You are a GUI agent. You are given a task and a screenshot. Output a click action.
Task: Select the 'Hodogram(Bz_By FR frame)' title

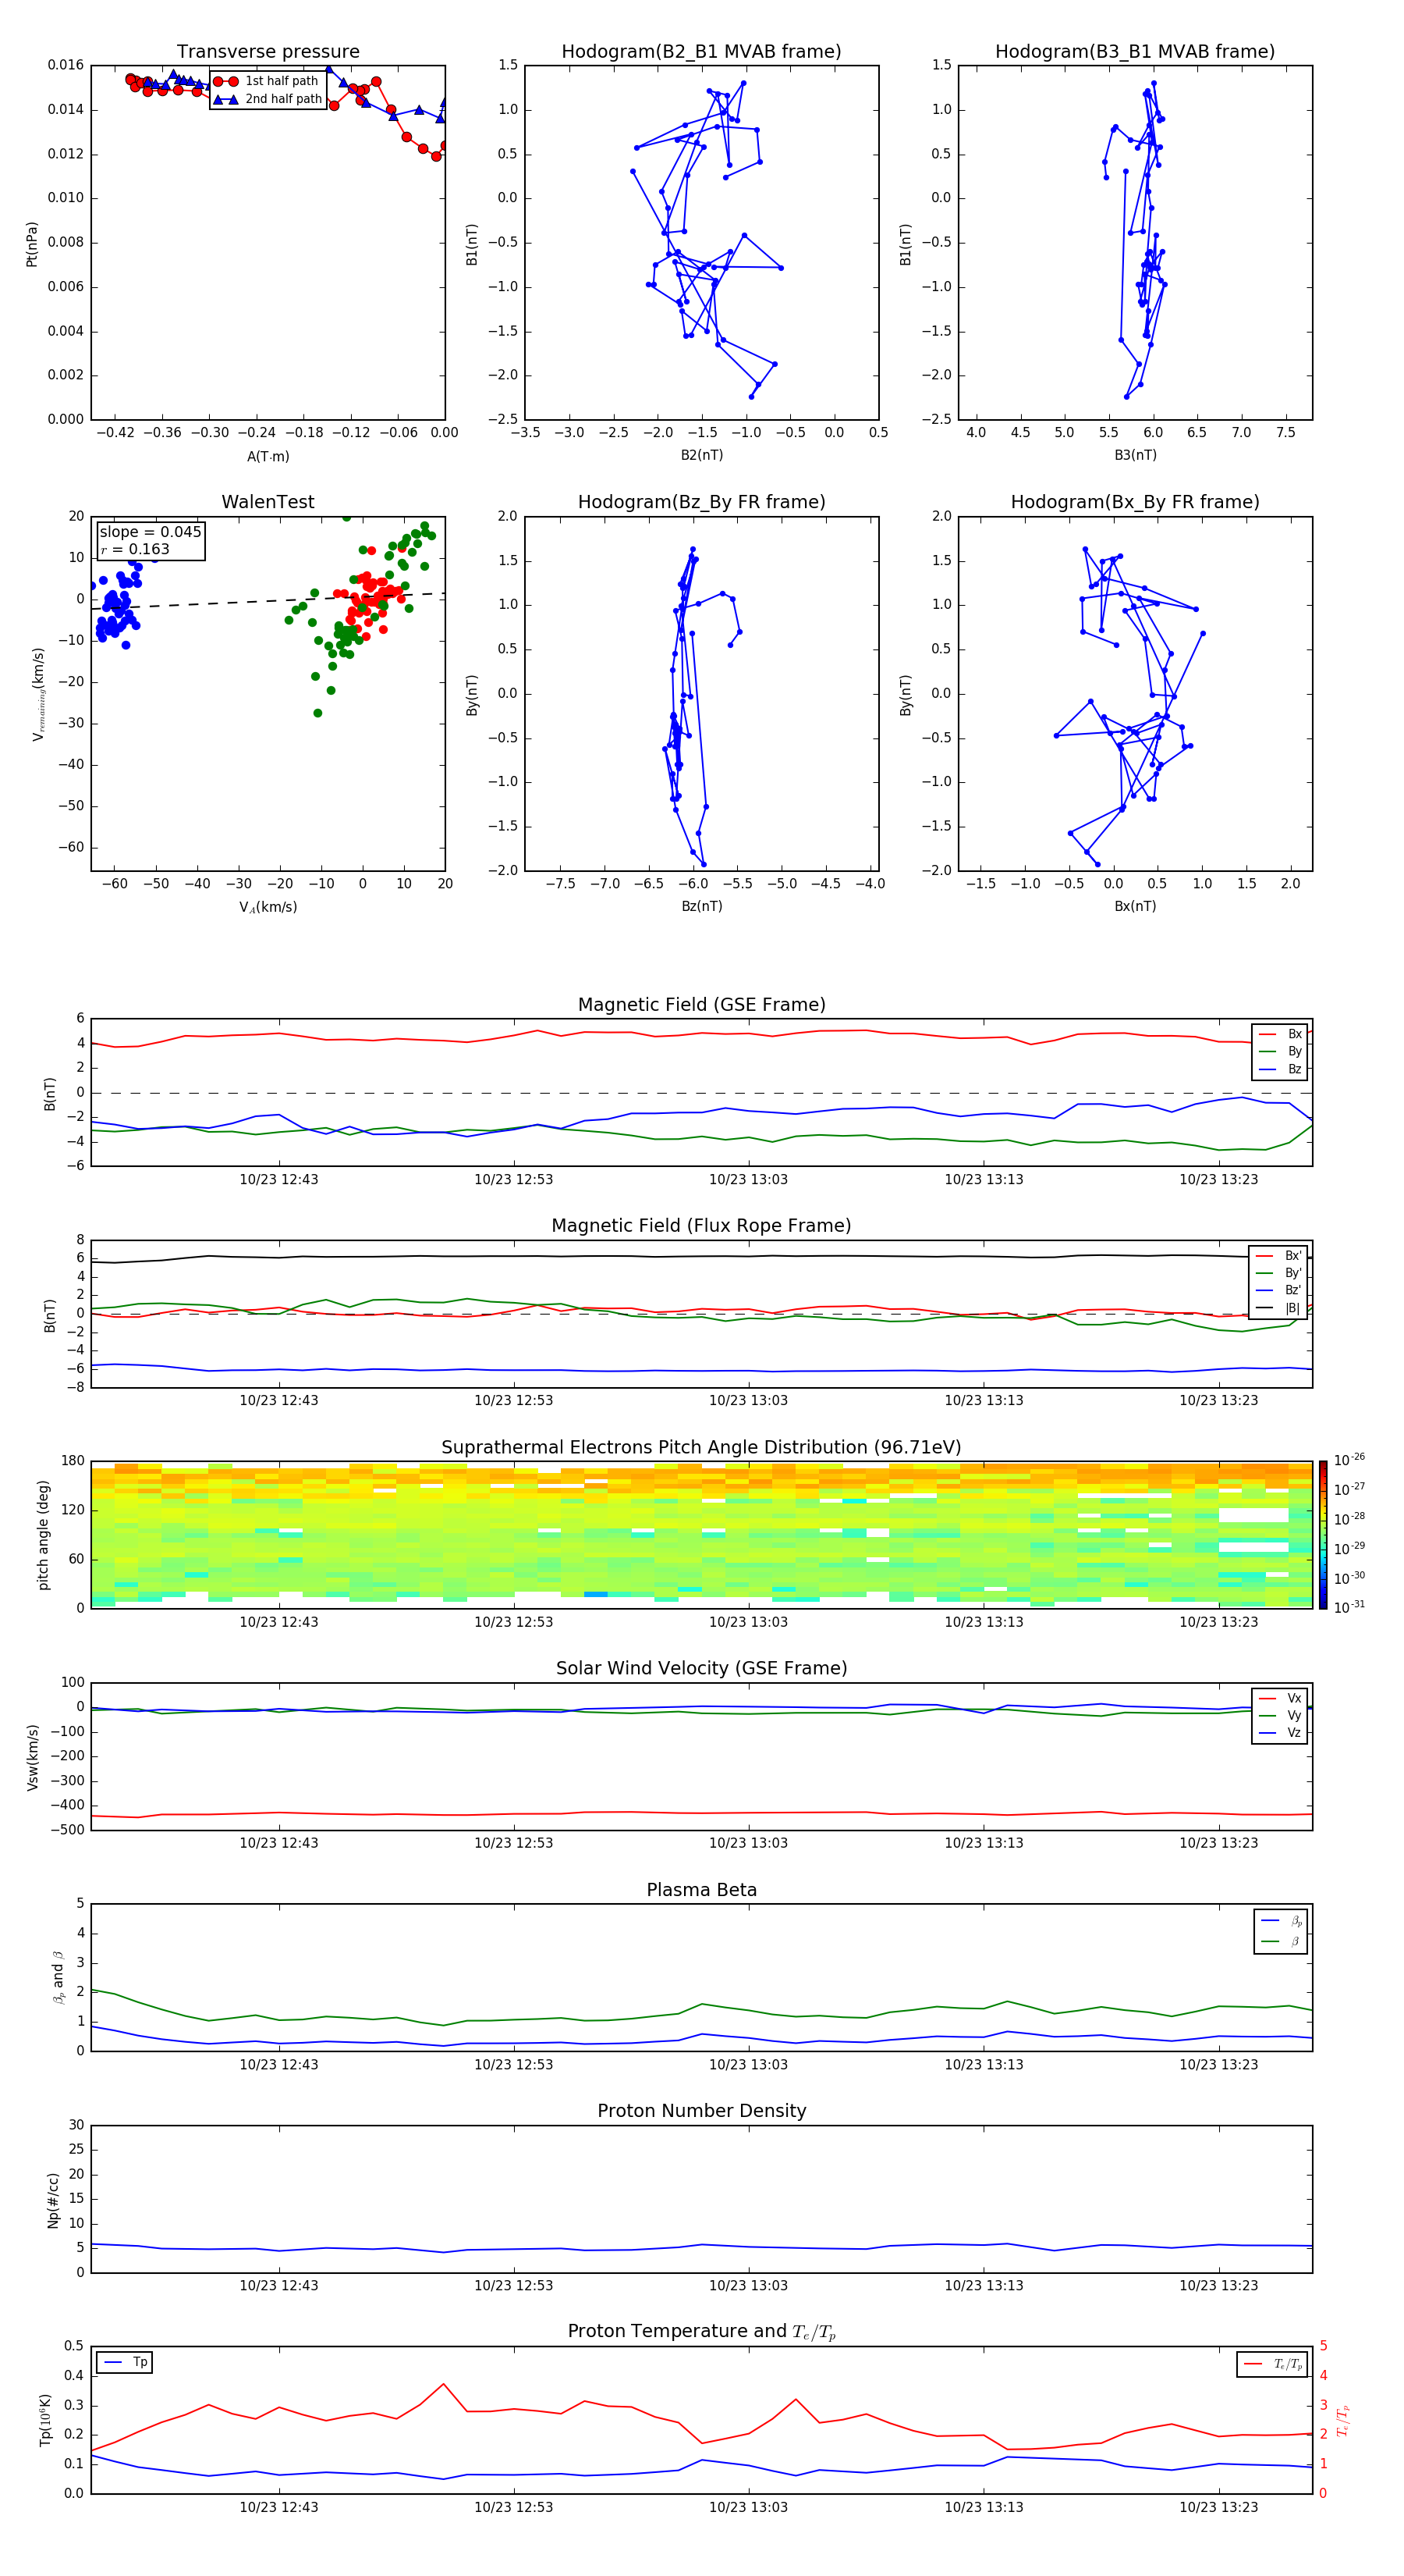701,502
